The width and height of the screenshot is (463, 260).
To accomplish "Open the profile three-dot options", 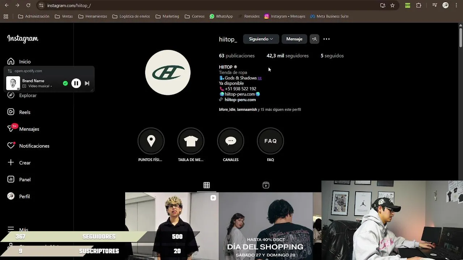I will pyautogui.click(x=326, y=39).
